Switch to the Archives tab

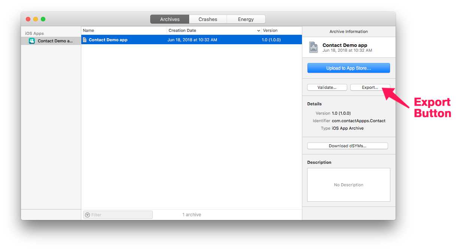[x=170, y=19]
